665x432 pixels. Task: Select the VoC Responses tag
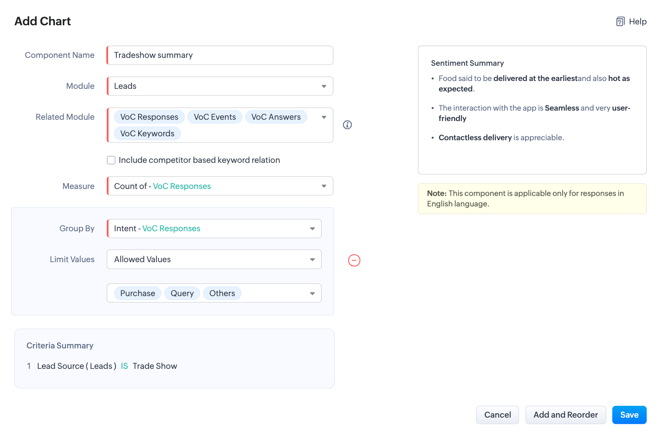tap(149, 117)
